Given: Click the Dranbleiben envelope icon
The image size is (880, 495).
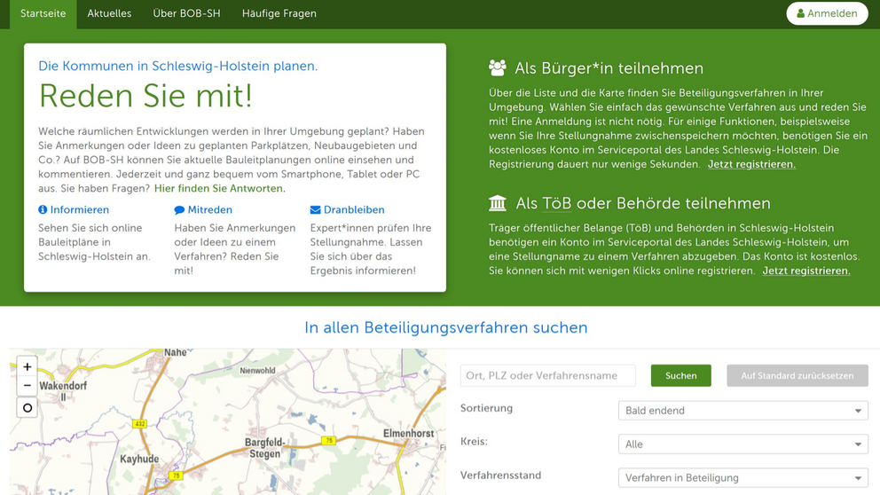Looking at the screenshot, I should [316, 210].
